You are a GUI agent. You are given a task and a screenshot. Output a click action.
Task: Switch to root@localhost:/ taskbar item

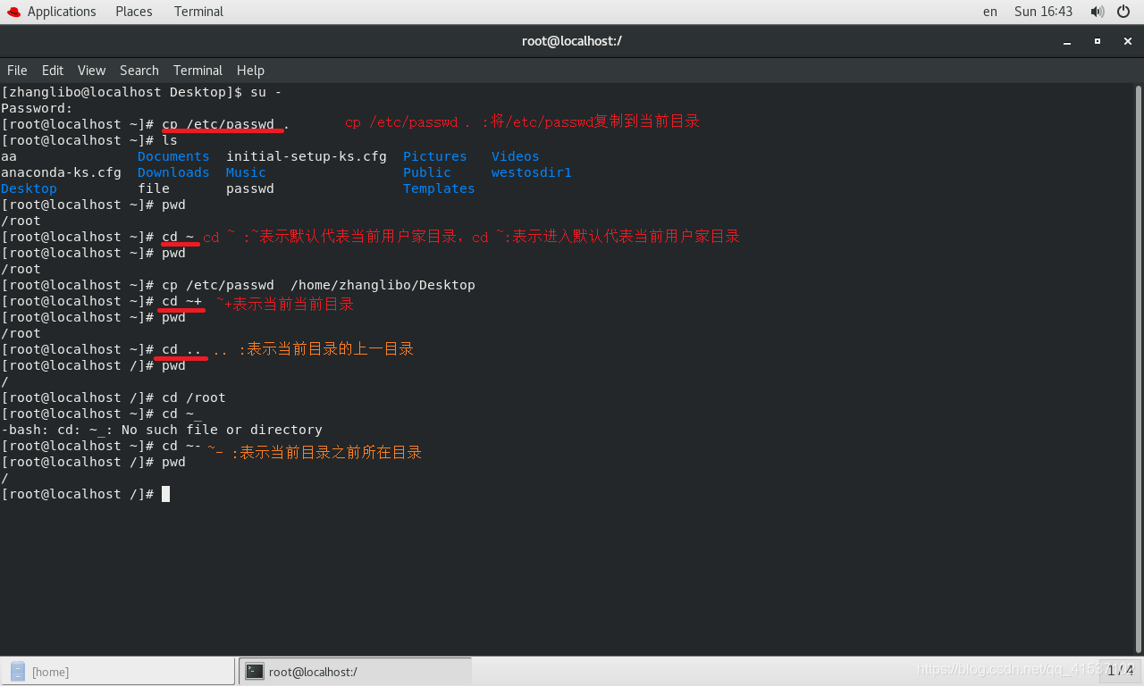[355, 672]
